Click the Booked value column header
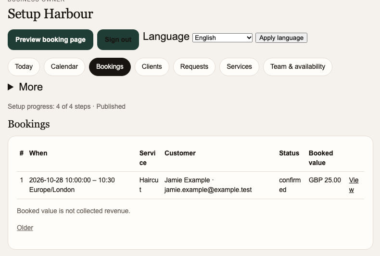 point(321,158)
